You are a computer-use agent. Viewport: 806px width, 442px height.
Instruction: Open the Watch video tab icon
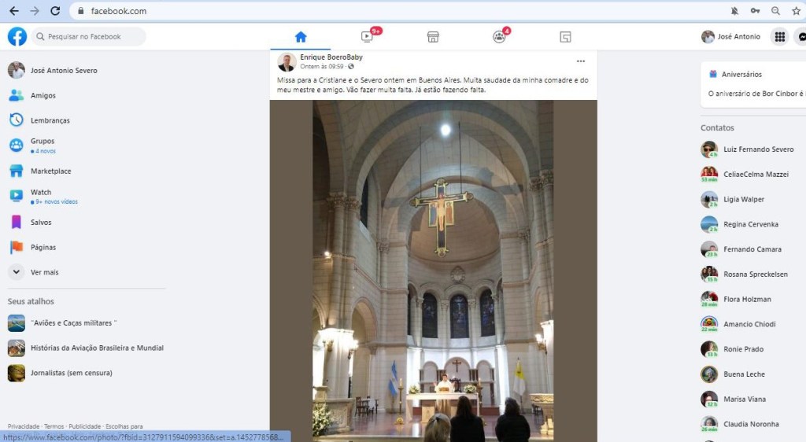point(368,36)
